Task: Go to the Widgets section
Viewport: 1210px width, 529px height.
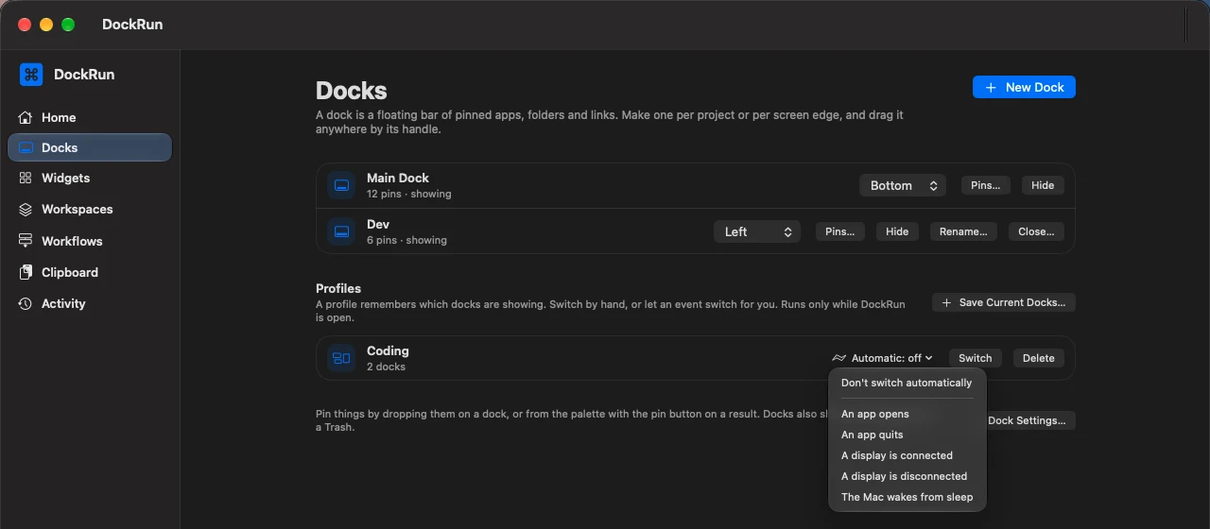Action: 90,178
